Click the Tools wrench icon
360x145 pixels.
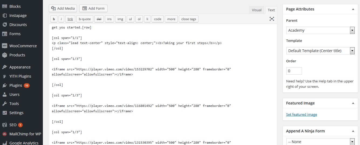point(5,104)
